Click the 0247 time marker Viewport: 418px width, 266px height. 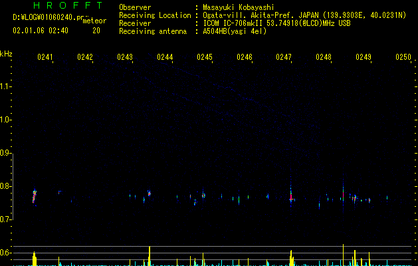[284, 57]
